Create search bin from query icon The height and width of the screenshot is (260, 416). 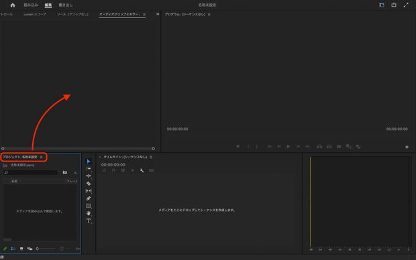pos(64,172)
